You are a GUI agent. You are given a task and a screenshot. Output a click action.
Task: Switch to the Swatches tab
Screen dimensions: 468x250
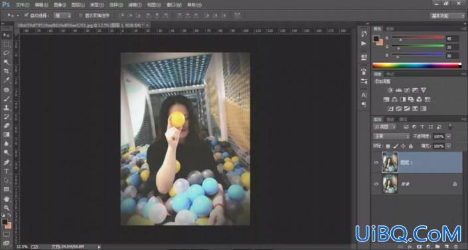tap(390, 29)
